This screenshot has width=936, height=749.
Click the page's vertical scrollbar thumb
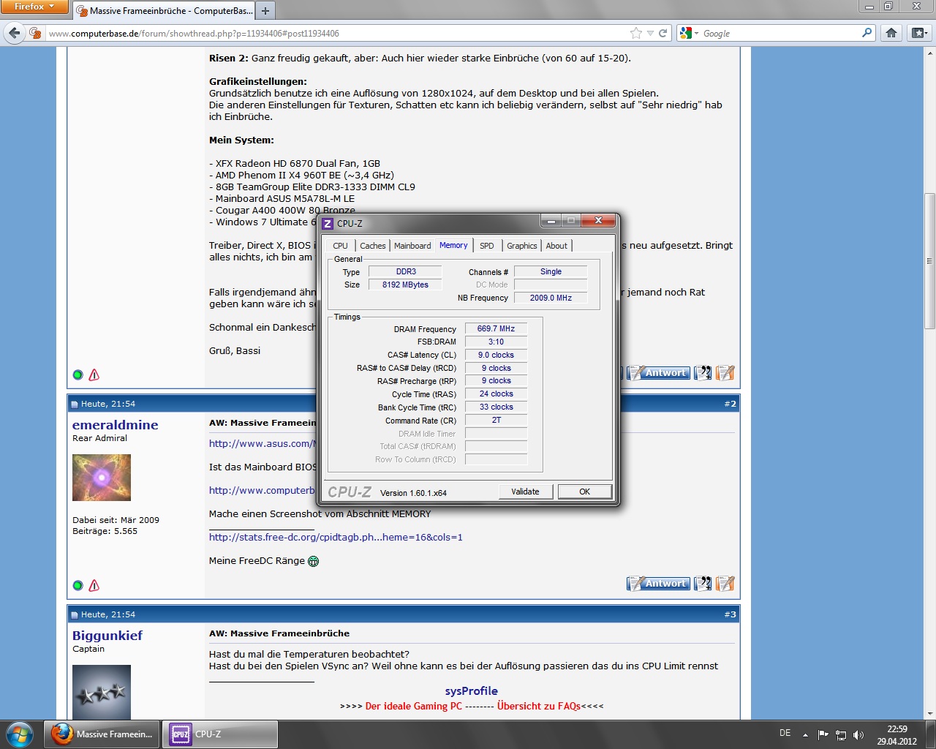point(929,261)
